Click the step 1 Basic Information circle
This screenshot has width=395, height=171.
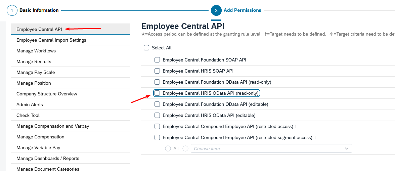pos(12,10)
